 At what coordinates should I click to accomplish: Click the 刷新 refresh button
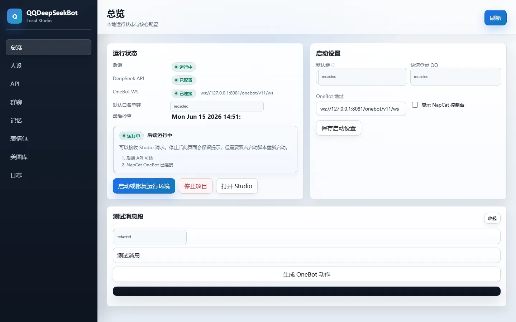(495, 18)
